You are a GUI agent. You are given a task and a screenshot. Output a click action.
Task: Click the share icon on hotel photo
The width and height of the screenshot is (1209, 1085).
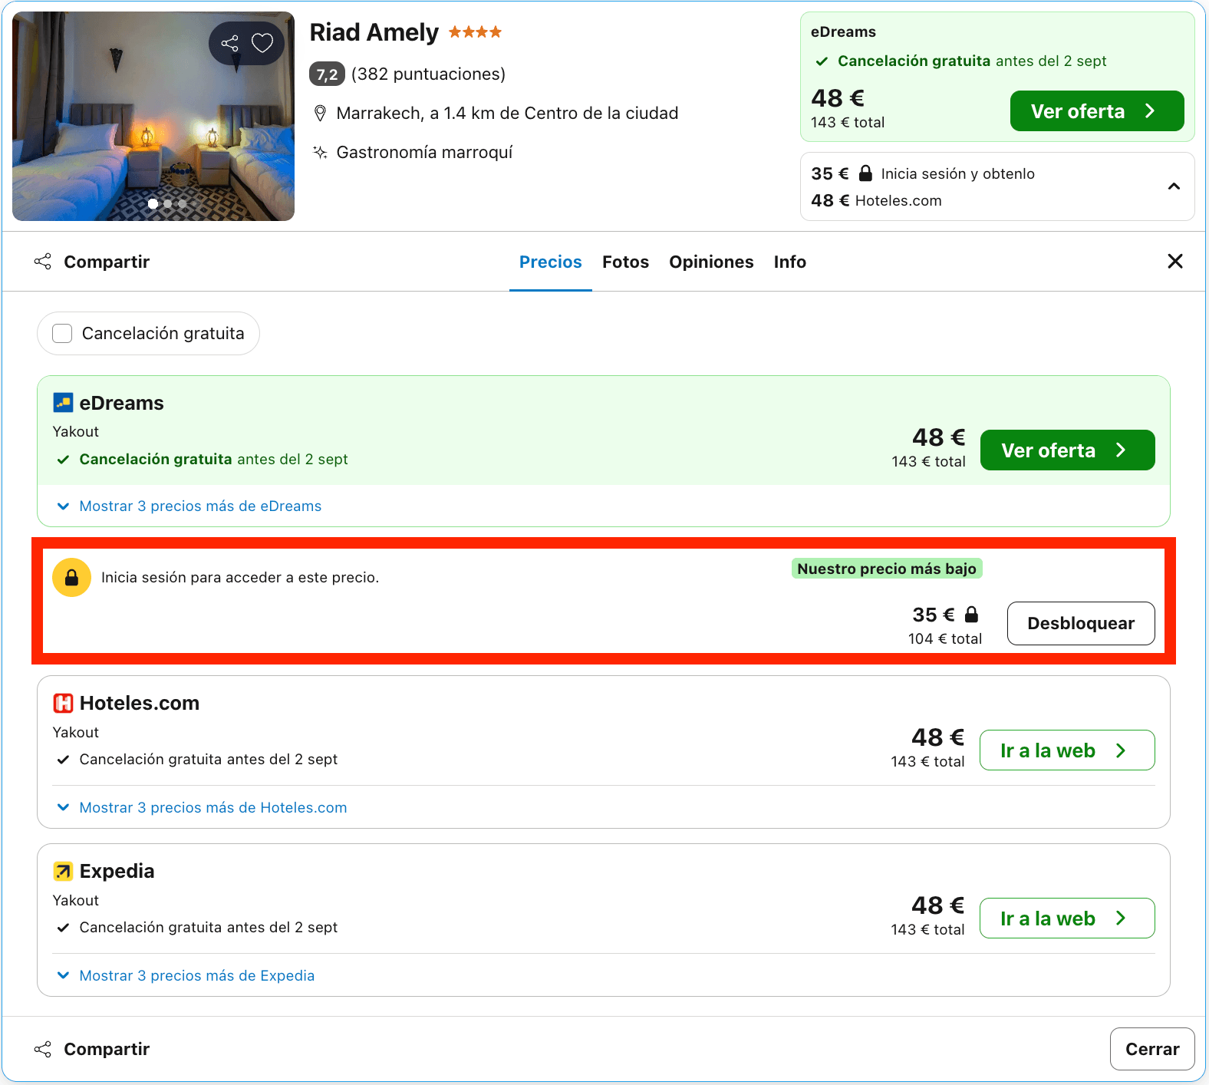229,43
